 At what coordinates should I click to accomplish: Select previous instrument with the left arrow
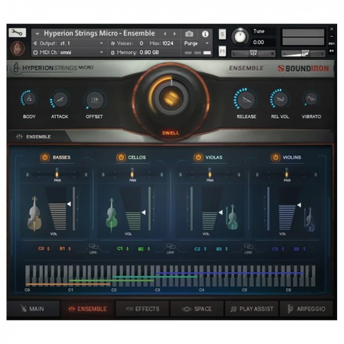(x=165, y=34)
